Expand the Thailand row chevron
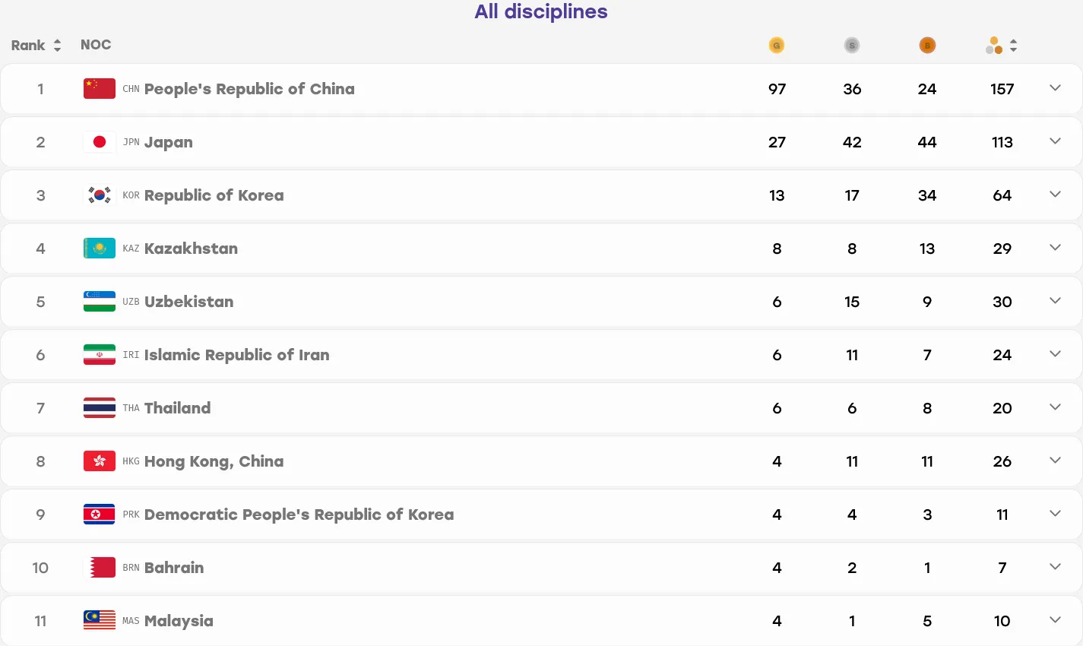Viewport: 1083px width, 646px height. [x=1055, y=407]
